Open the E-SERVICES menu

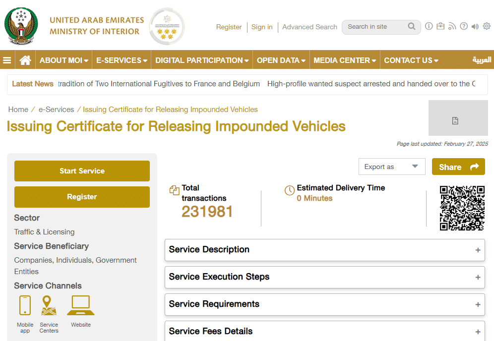coord(122,60)
